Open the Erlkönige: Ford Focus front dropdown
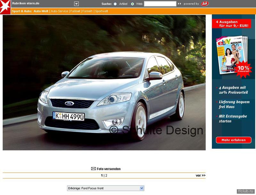This screenshot has width=256, height=195. (106, 188)
